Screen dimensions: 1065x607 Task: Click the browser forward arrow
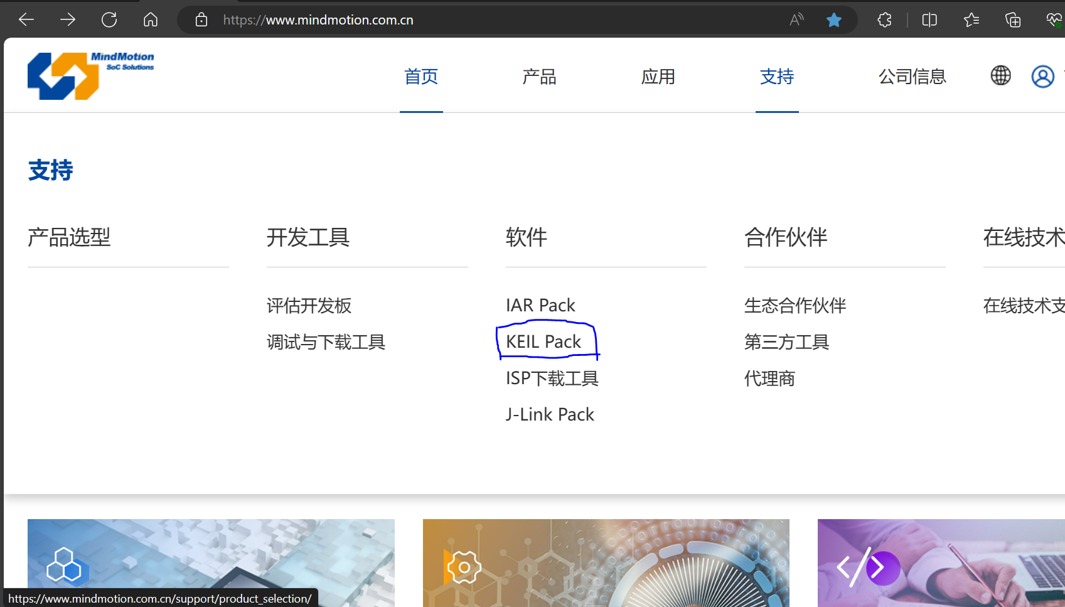67,19
